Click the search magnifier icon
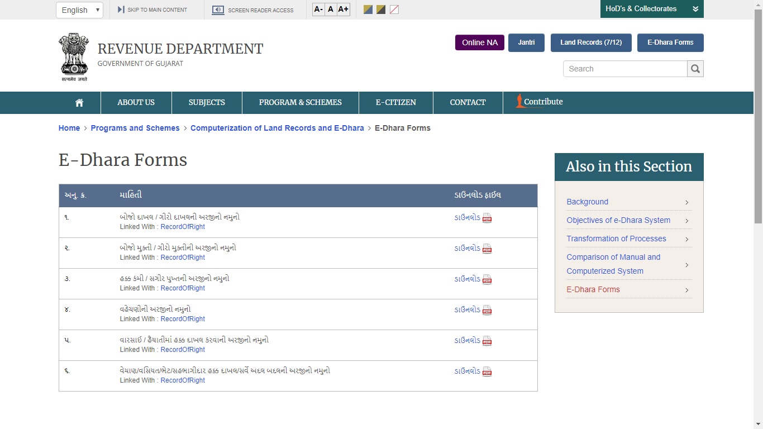The image size is (763, 429). [x=695, y=69]
